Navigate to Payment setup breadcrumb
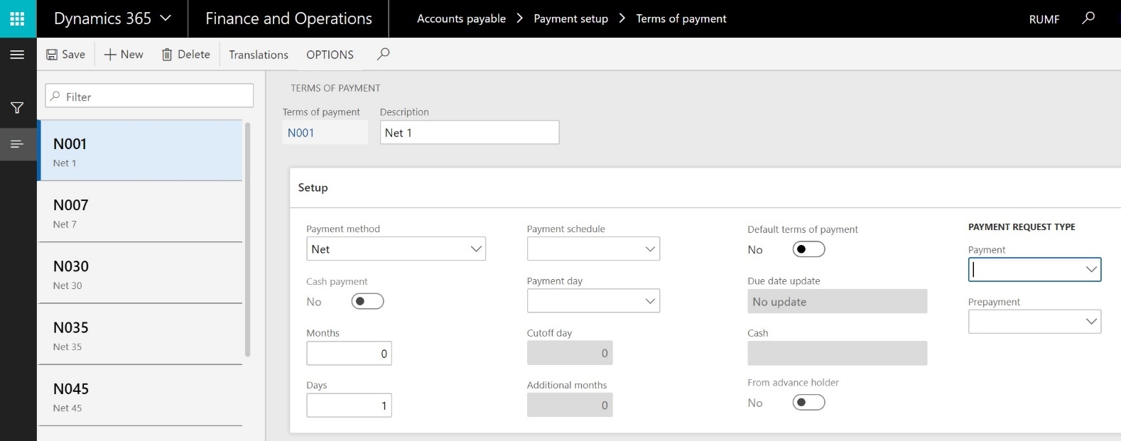Screen dimensions: 1121x441 pos(570,18)
